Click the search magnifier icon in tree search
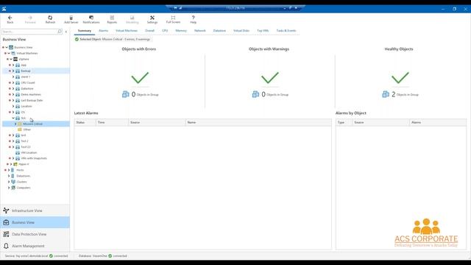Image resolution: width=471 pixels, height=265 pixels. point(60,32)
